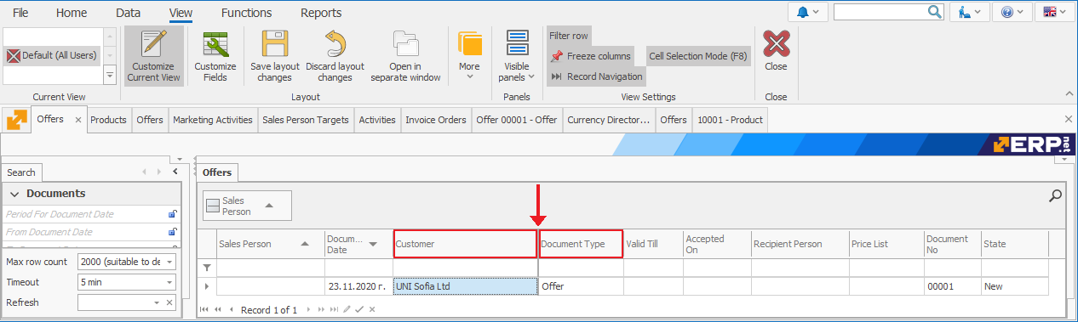1078x322 pixels.
Task: Go to last record in navigator
Action: 334,310
